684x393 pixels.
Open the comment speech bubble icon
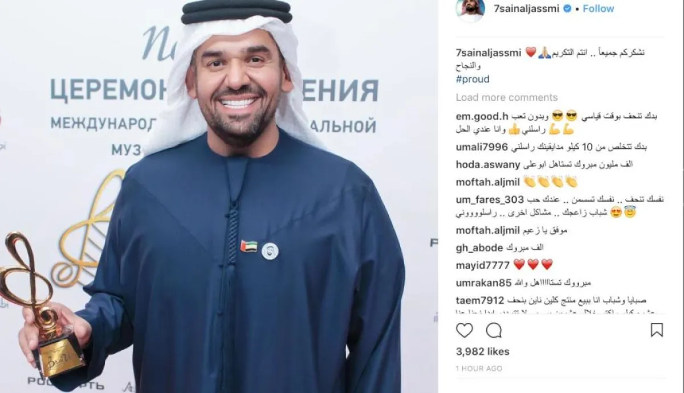coord(494,330)
